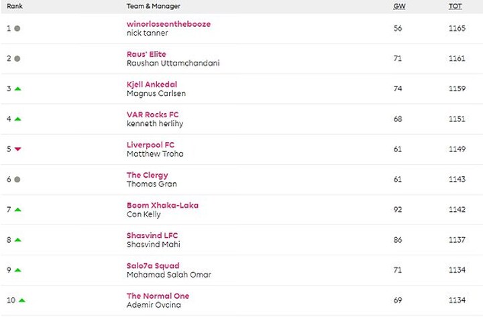Click the green up arrow at rank 4

pyautogui.click(x=17, y=119)
